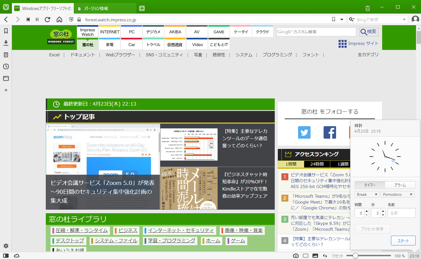Switch to the バージョン情報 tab
Screen dimensions: 421x259
click(x=105, y=8)
